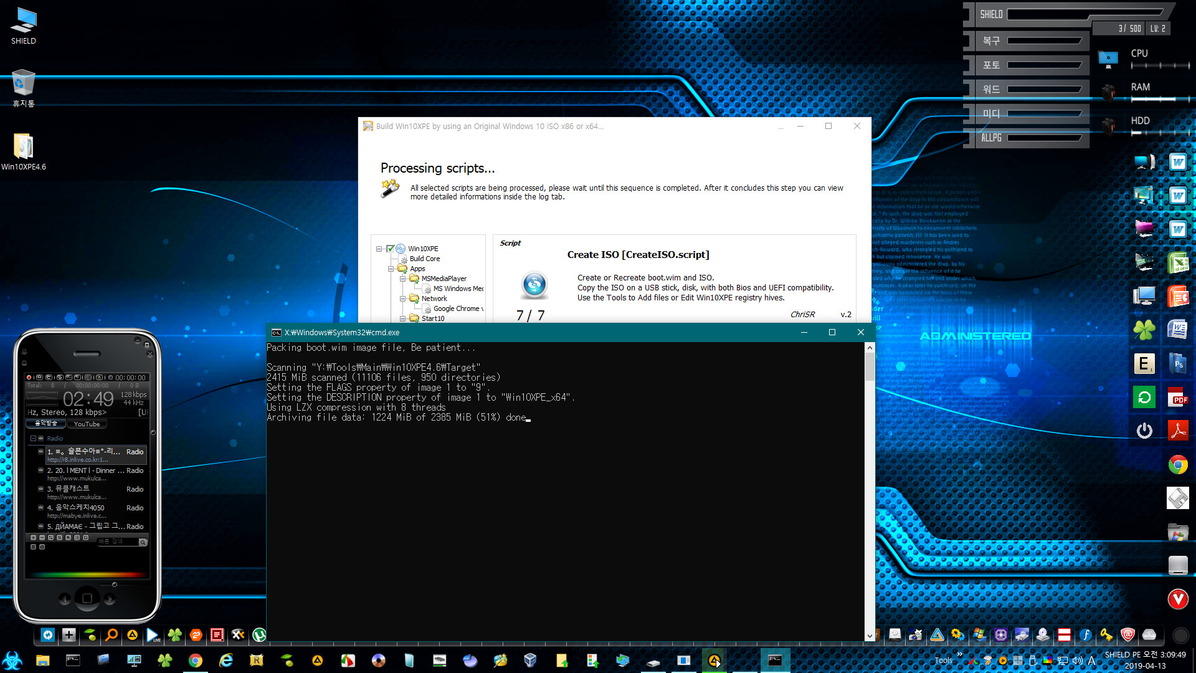
Task: Click the crossed tools icon in left dock
Action: 238,635
